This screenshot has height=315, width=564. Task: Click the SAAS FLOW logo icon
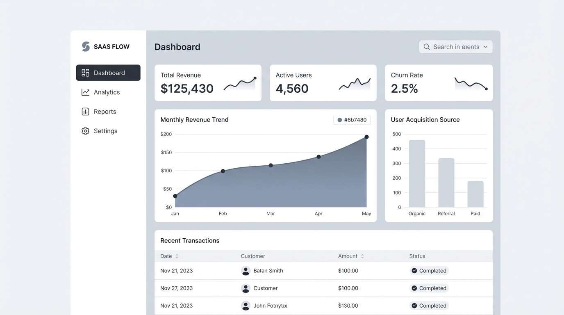point(85,46)
